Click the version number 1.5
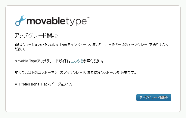Image resolution: width=186 pixels, height=118 pixels. tap(70, 84)
